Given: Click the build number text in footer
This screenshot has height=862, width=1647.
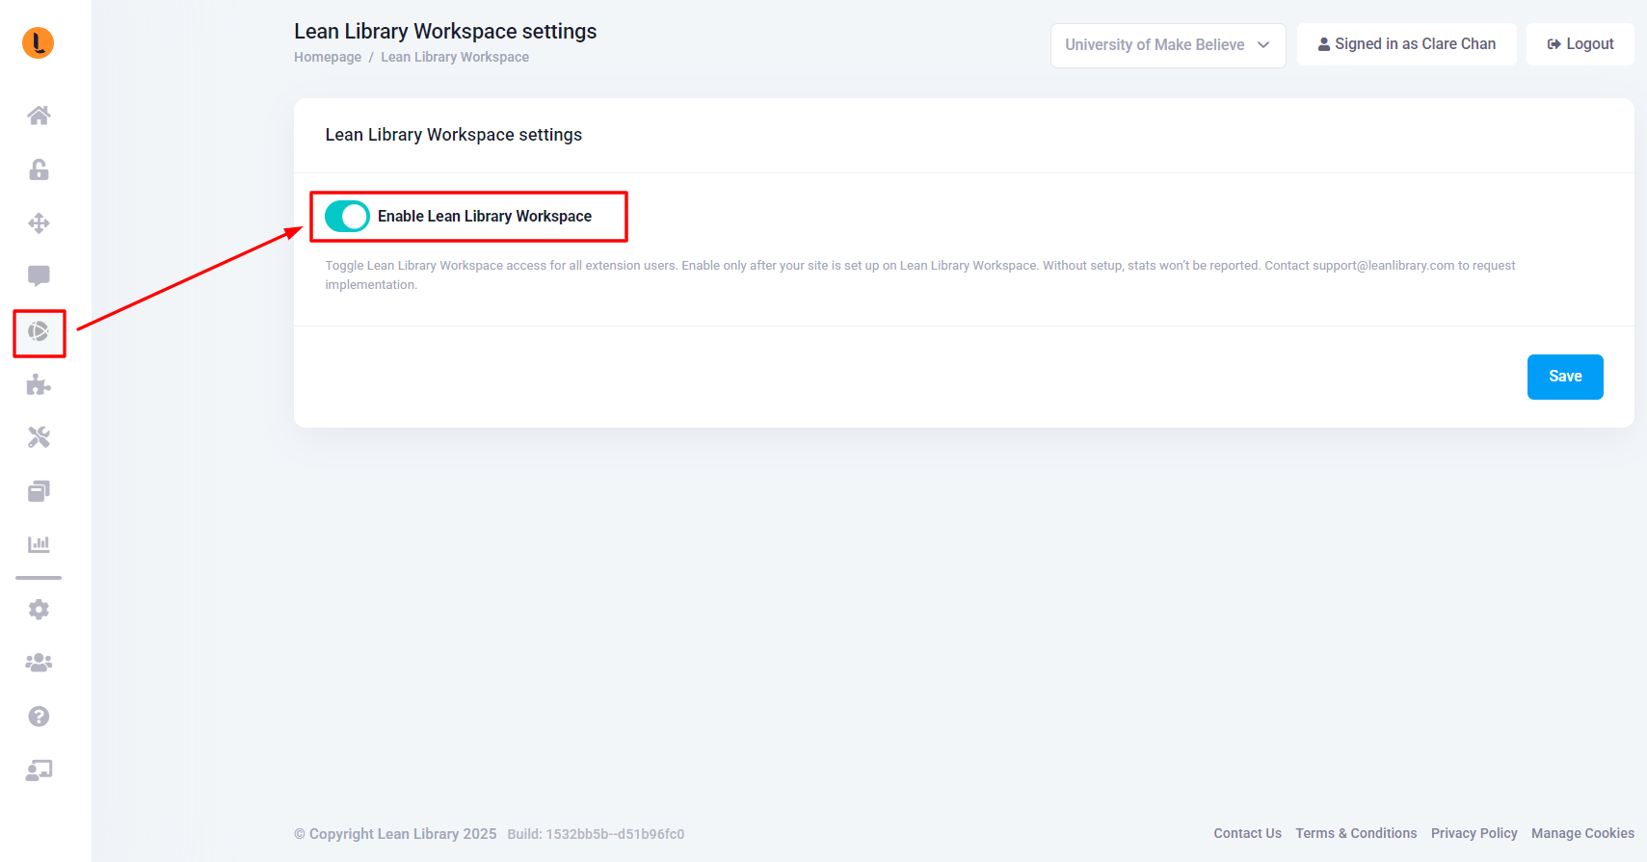Looking at the screenshot, I should (x=596, y=834).
